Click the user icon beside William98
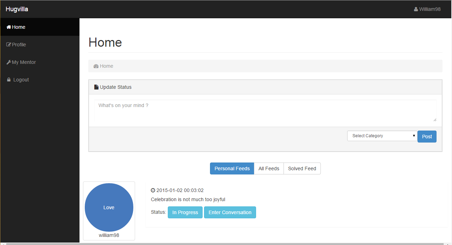Screen dimensions: 452x245 (416, 9)
